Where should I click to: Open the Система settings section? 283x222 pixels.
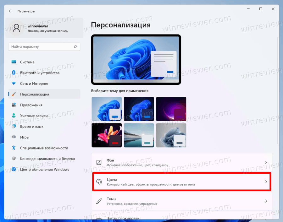click(44, 62)
